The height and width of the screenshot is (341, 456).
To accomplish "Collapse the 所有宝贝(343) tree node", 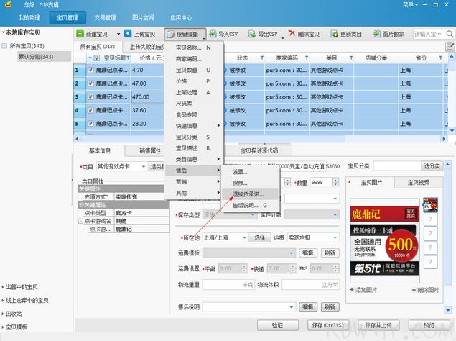I will tap(6, 46).
